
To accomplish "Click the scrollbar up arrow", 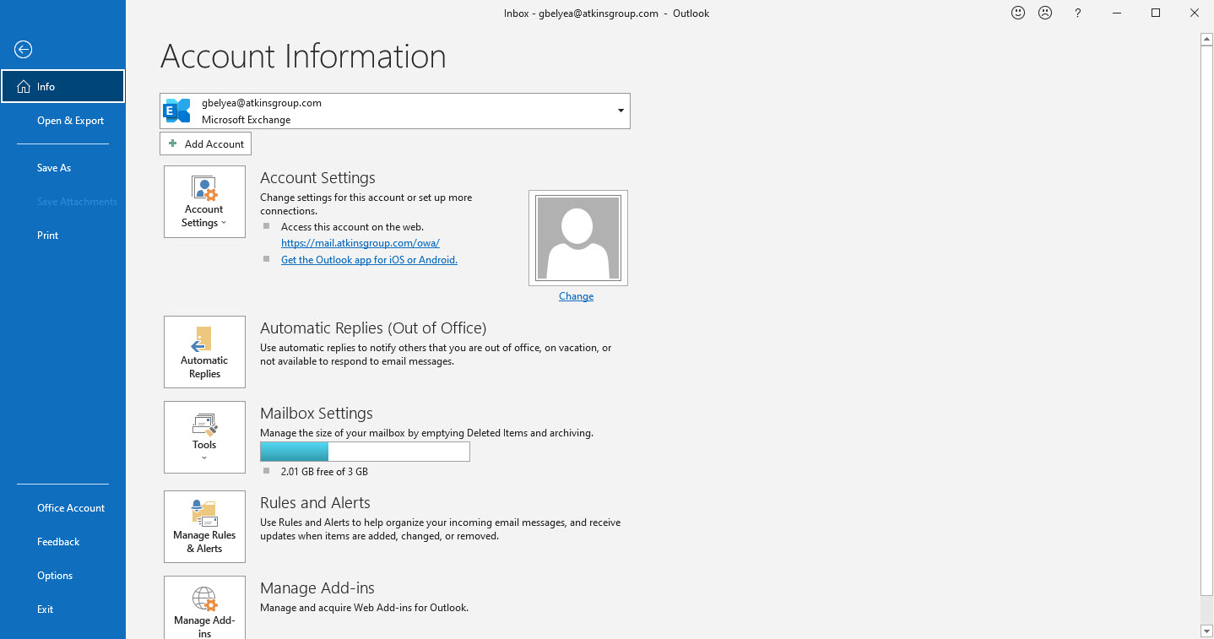I will 1206,39.
